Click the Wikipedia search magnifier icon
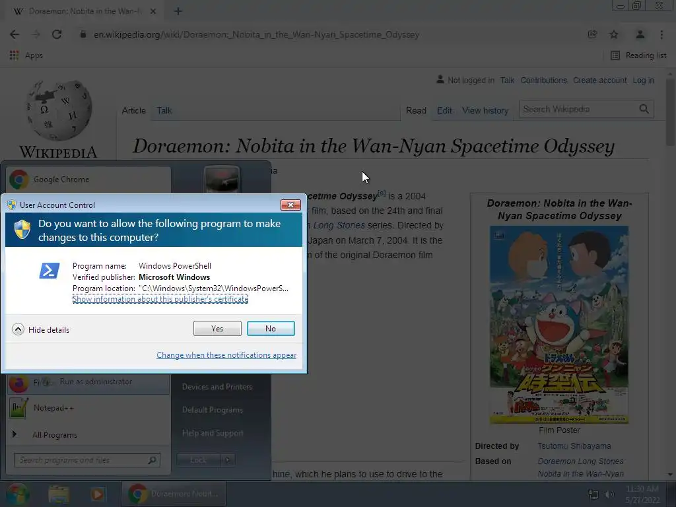The height and width of the screenshot is (507, 676). pos(644,109)
